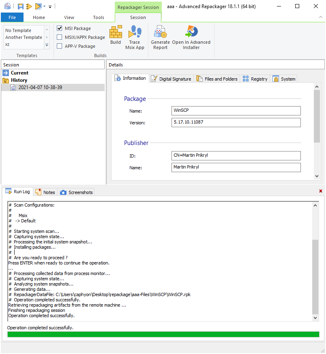Open the View ribbon tab
The width and height of the screenshot is (326, 354).
click(x=69, y=17)
